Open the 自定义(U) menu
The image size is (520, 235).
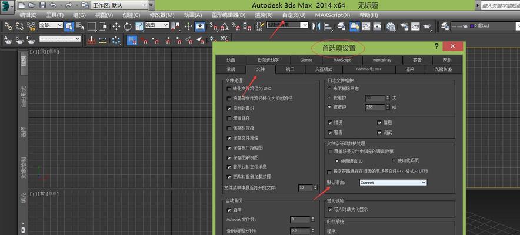(294, 15)
